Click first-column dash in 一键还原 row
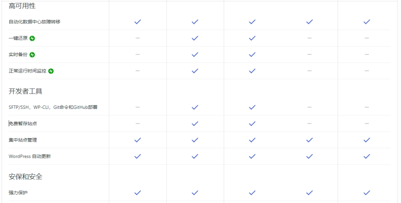The height and width of the screenshot is (203, 401). 137,38
